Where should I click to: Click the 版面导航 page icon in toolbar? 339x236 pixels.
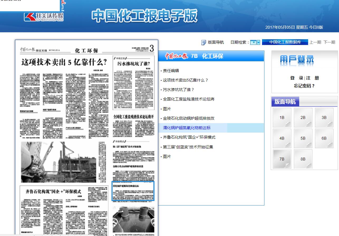pyautogui.click(x=204, y=42)
